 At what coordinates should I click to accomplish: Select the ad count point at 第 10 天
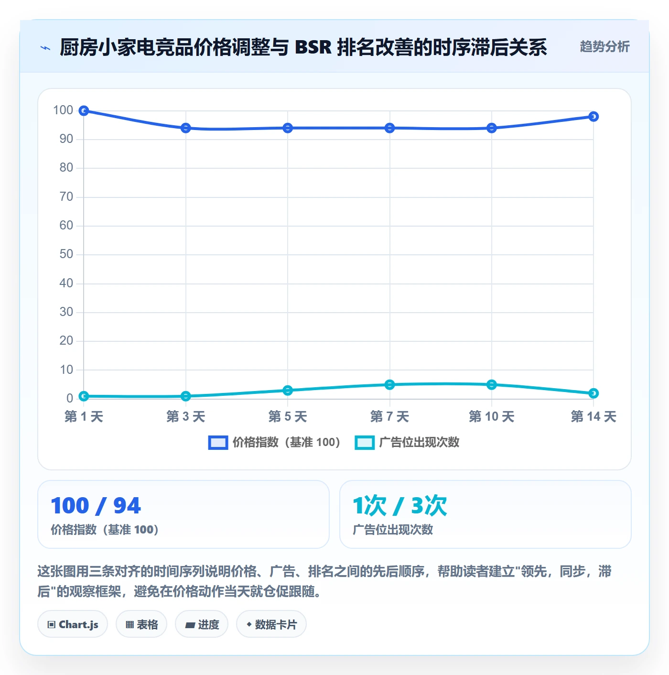492,385
